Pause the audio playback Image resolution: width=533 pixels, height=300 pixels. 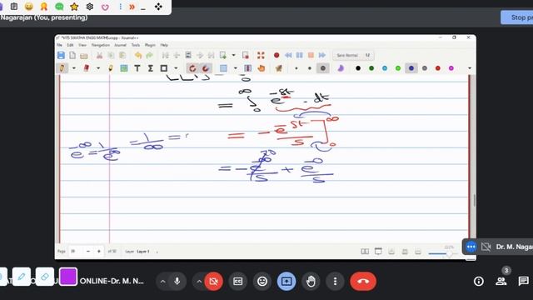(300, 55)
